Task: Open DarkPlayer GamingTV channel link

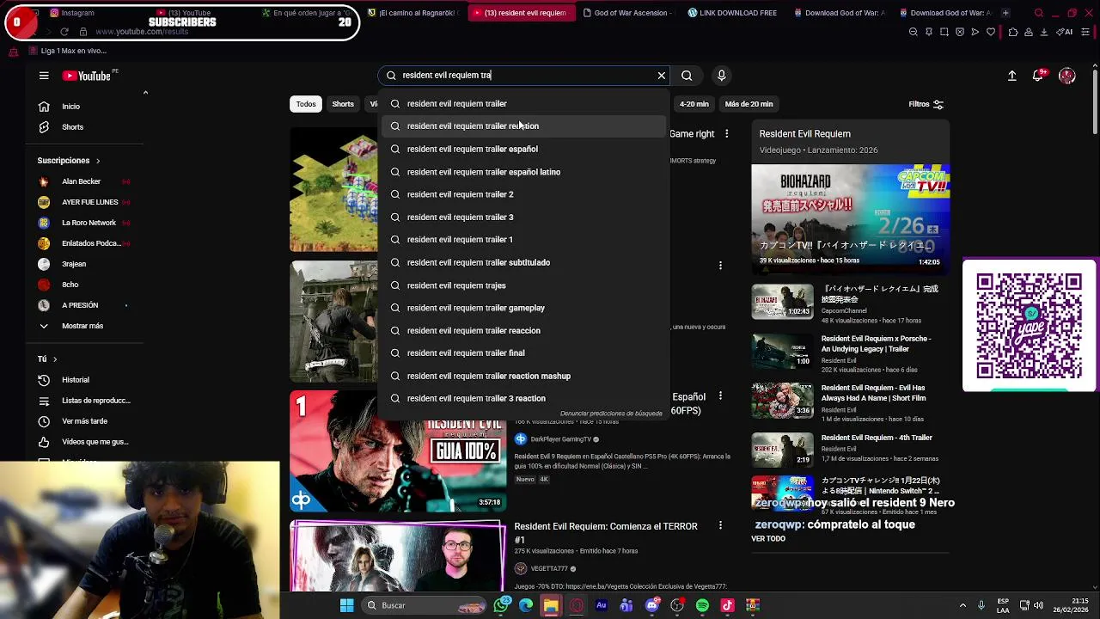Action: (x=560, y=439)
